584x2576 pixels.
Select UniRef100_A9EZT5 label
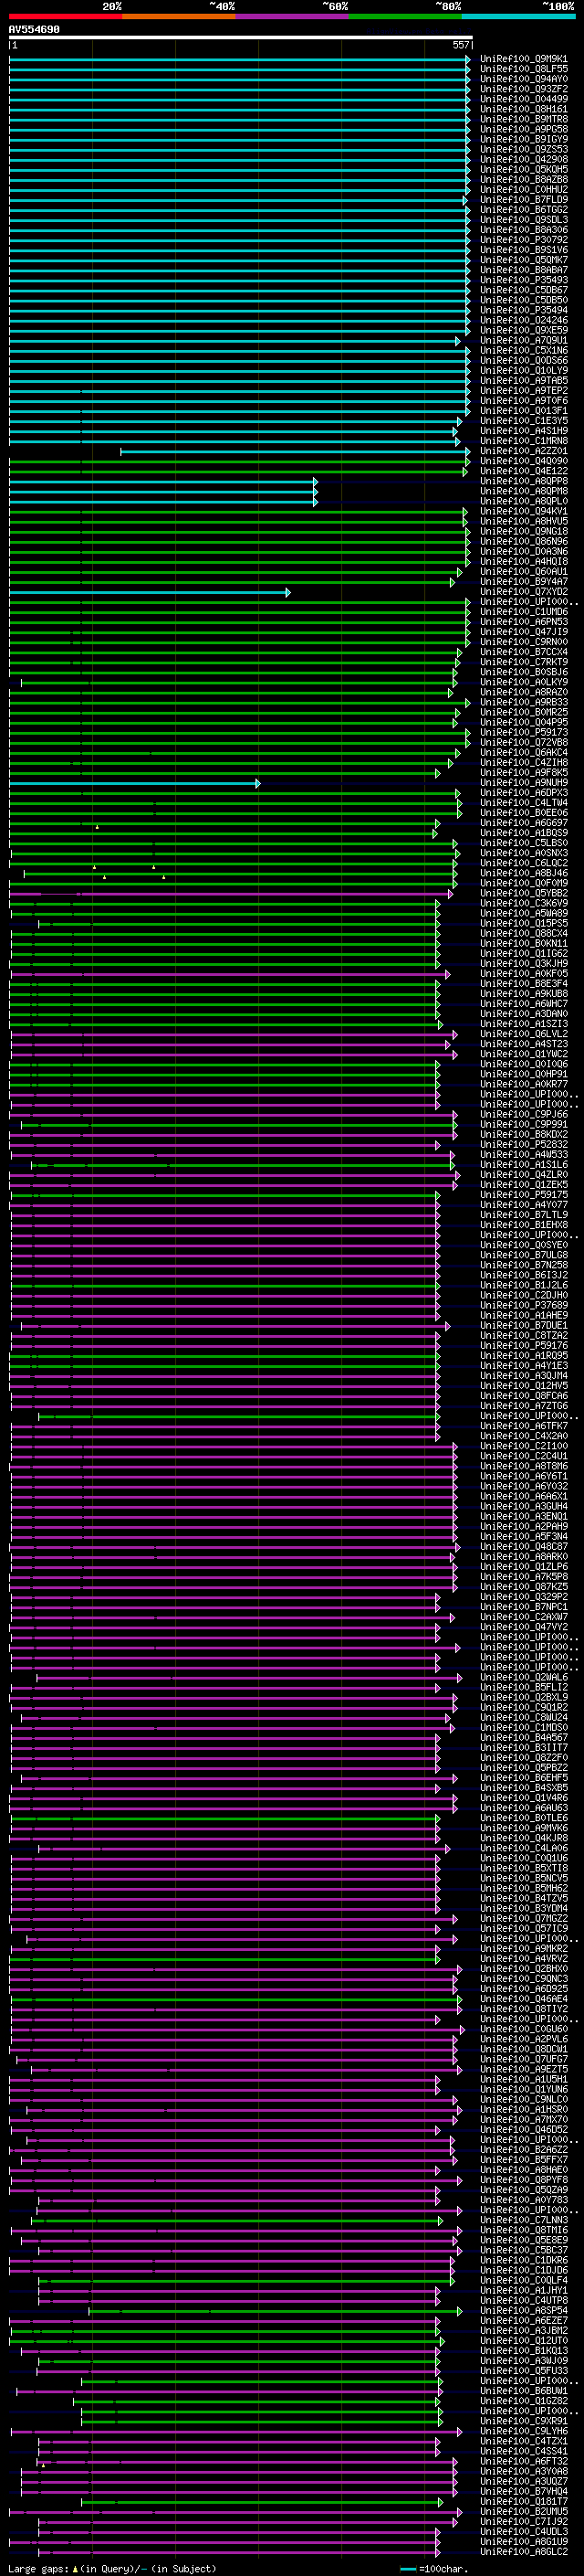click(523, 2069)
